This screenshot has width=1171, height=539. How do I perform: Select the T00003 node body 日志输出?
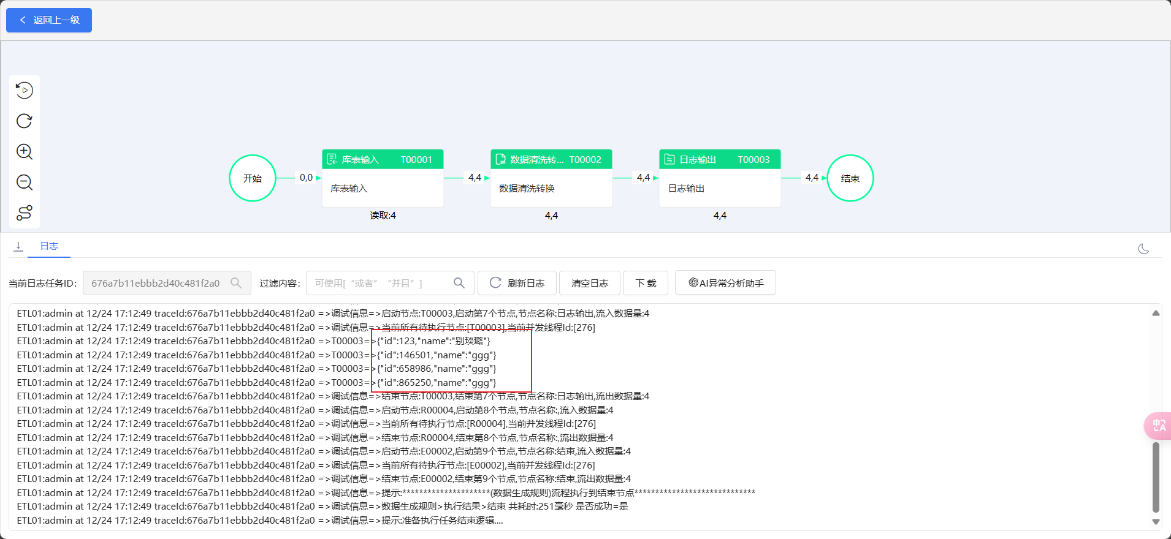(720, 188)
